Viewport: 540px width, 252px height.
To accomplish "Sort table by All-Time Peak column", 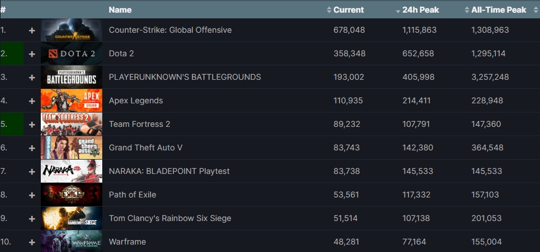I will click(498, 10).
